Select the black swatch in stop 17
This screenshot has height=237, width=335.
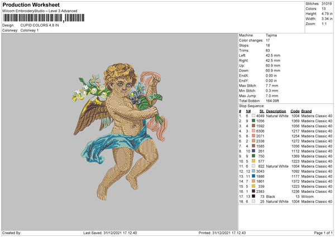pyautogui.click(x=253, y=196)
